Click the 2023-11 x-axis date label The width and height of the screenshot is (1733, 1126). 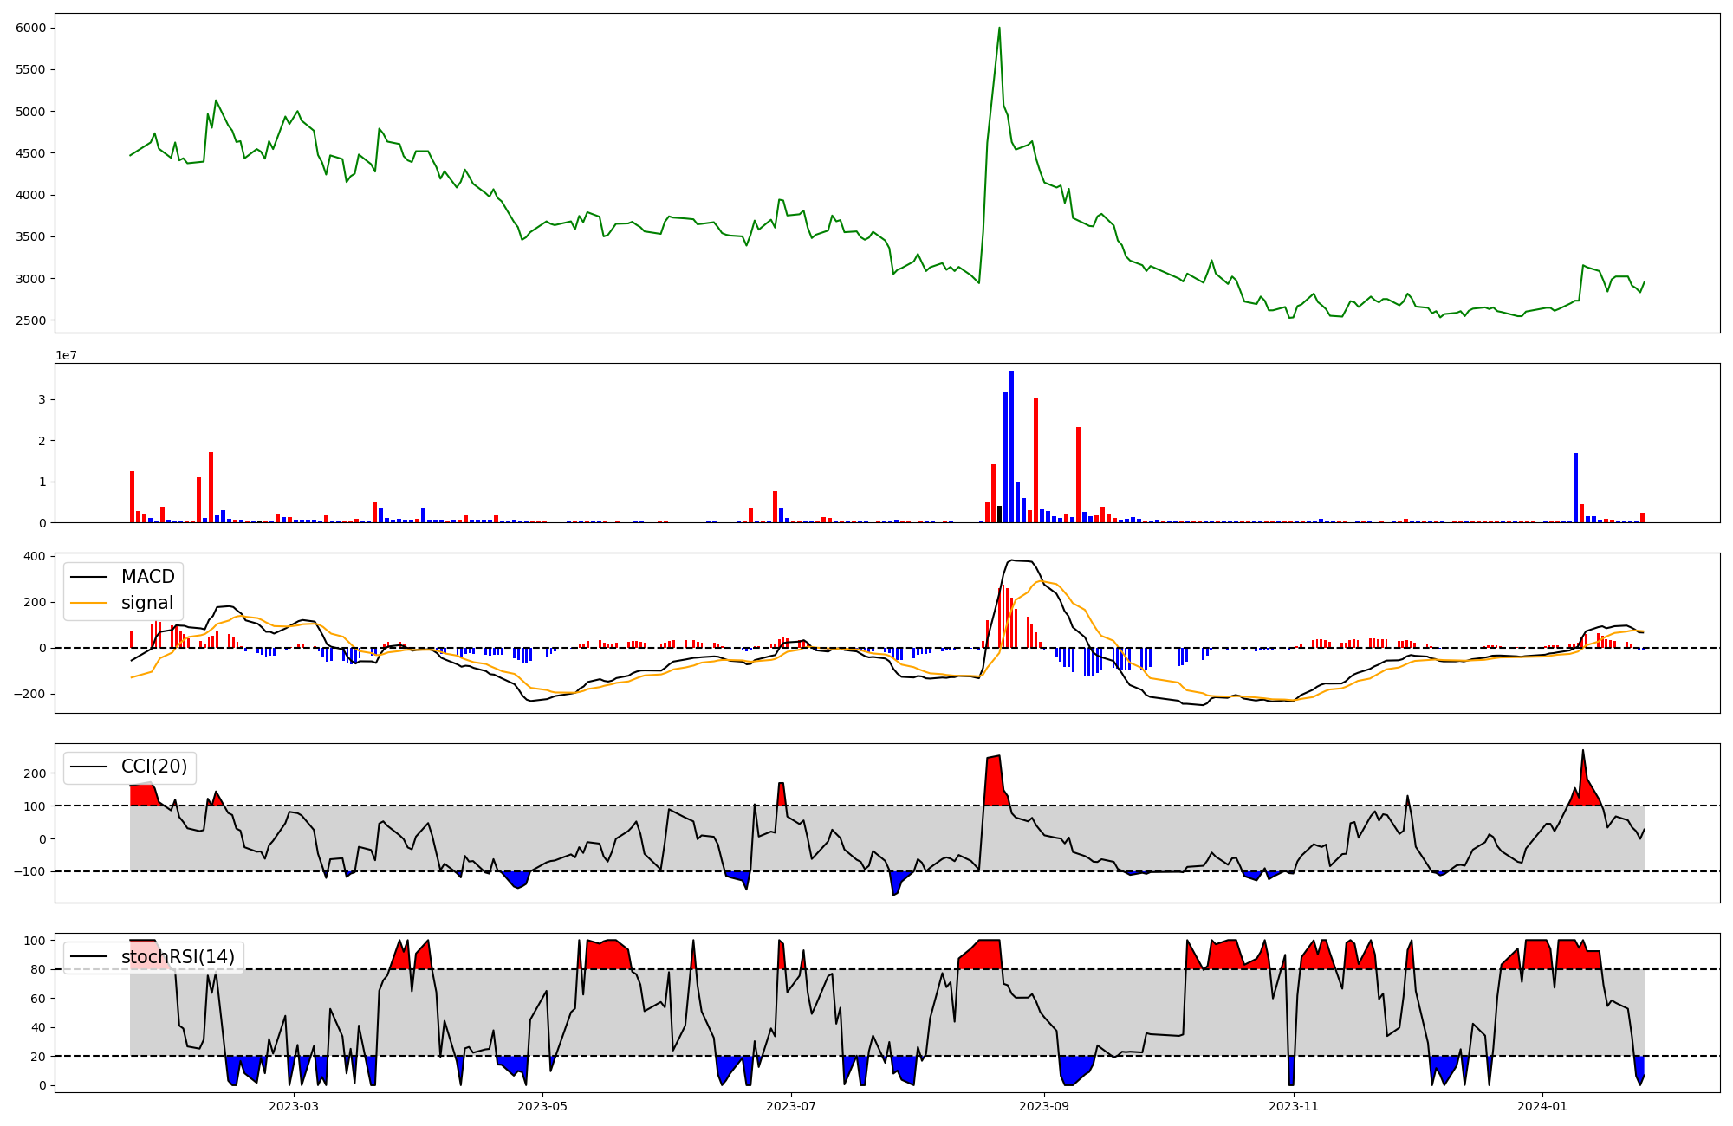(1294, 1106)
